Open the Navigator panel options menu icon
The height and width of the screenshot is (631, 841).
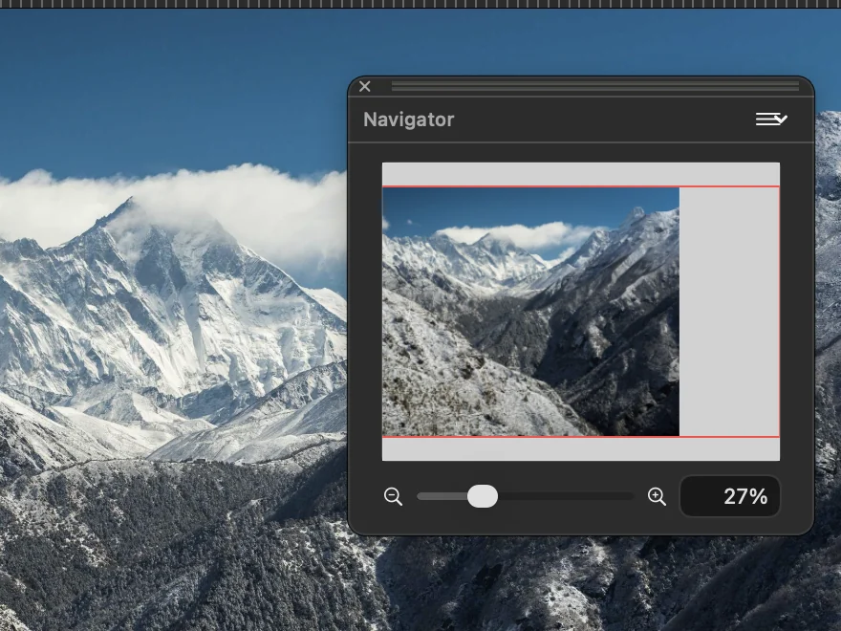[x=771, y=120]
